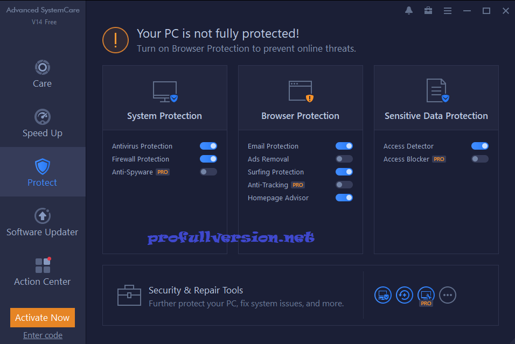The image size is (515, 344).
Task: Open the toolbox icon in the title bar
Action: click(428, 10)
